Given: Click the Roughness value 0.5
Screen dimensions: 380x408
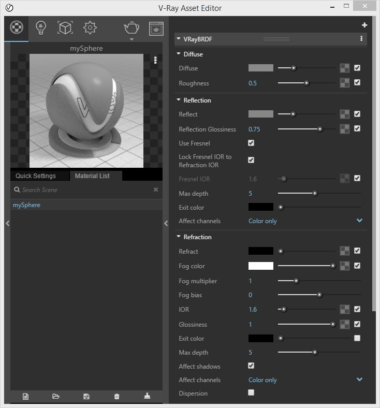Looking at the screenshot, I should tap(252, 83).
